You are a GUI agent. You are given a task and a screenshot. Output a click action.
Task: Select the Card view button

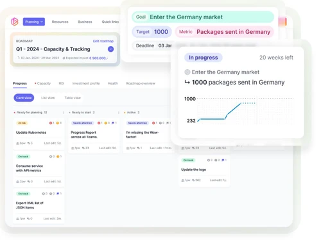[24, 98]
